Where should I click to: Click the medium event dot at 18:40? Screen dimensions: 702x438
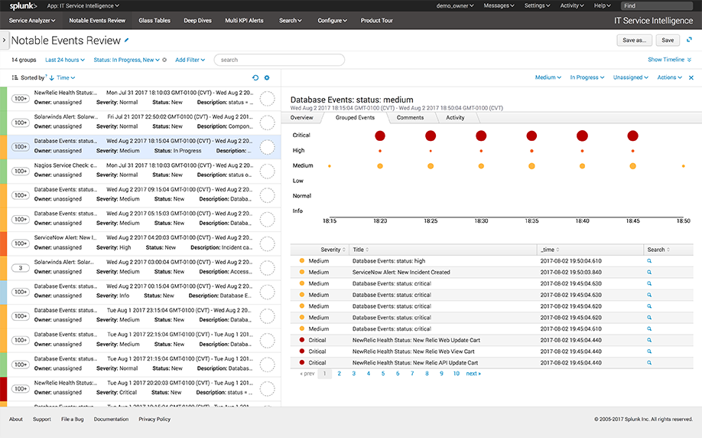point(582,166)
